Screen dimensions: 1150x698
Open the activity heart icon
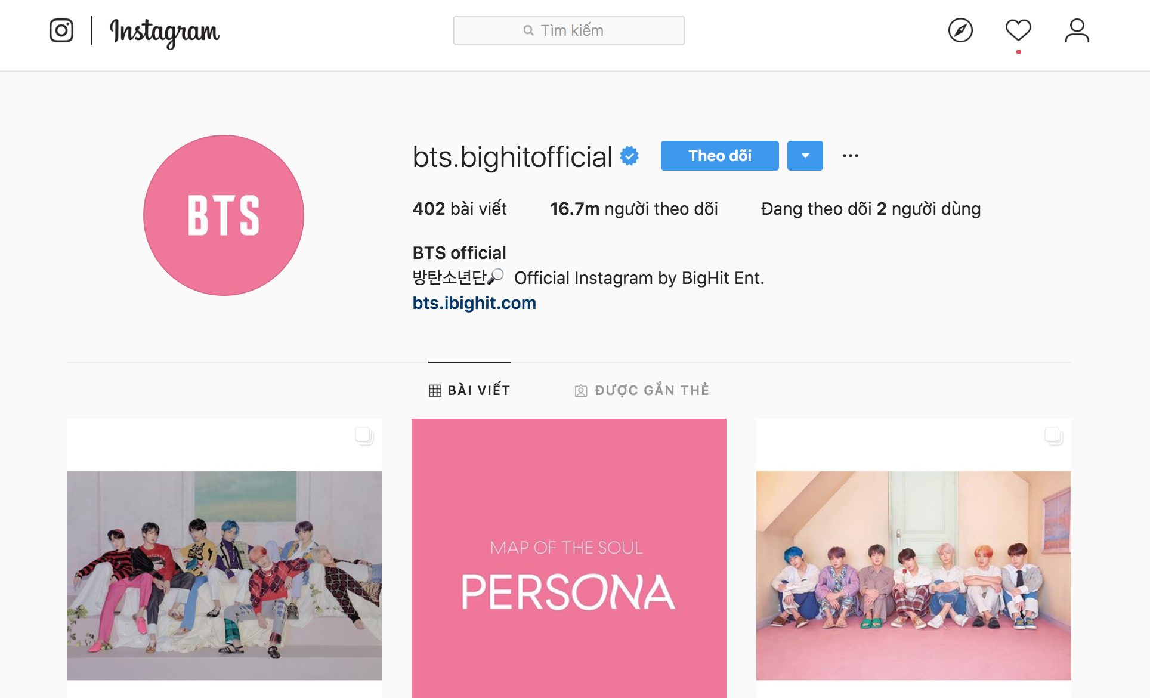coord(1018,30)
